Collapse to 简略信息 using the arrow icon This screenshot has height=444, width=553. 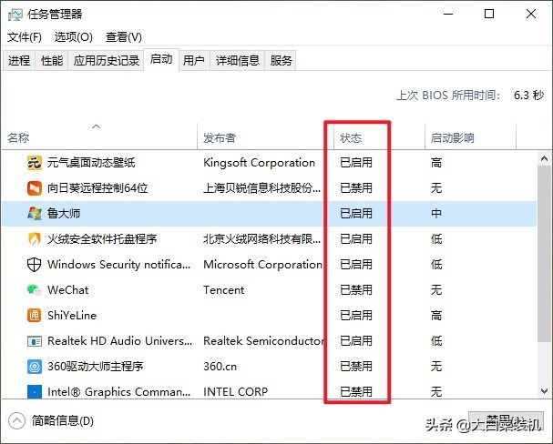[x=16, y=420]
